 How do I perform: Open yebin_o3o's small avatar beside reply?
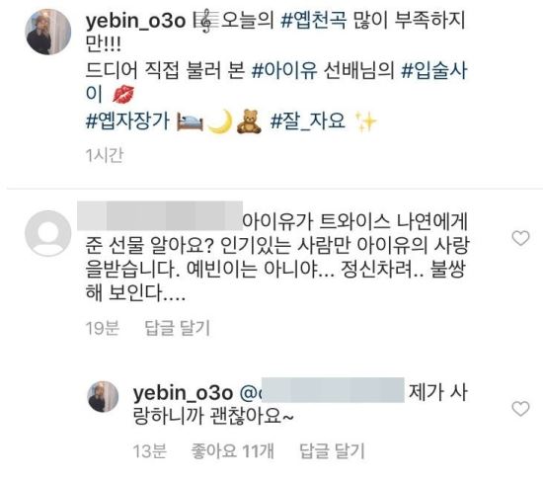103,396
